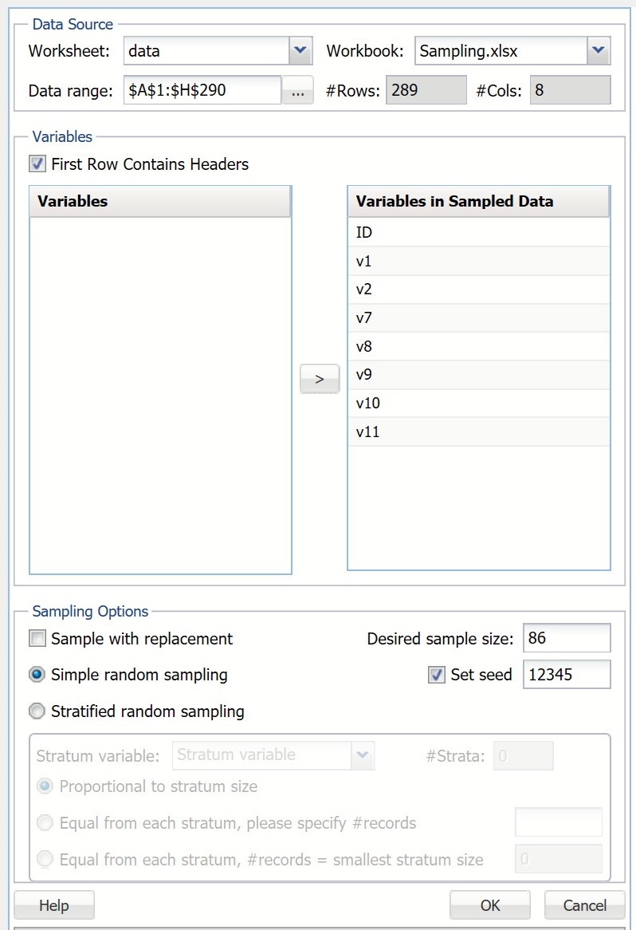Click the seed value field
Screen dimensions: 636x930
tap(567, 675)
